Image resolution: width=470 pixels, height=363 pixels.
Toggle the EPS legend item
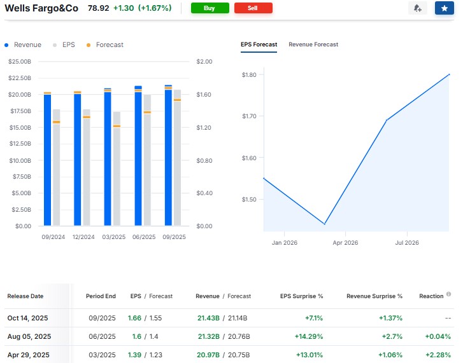pos(64,45)
